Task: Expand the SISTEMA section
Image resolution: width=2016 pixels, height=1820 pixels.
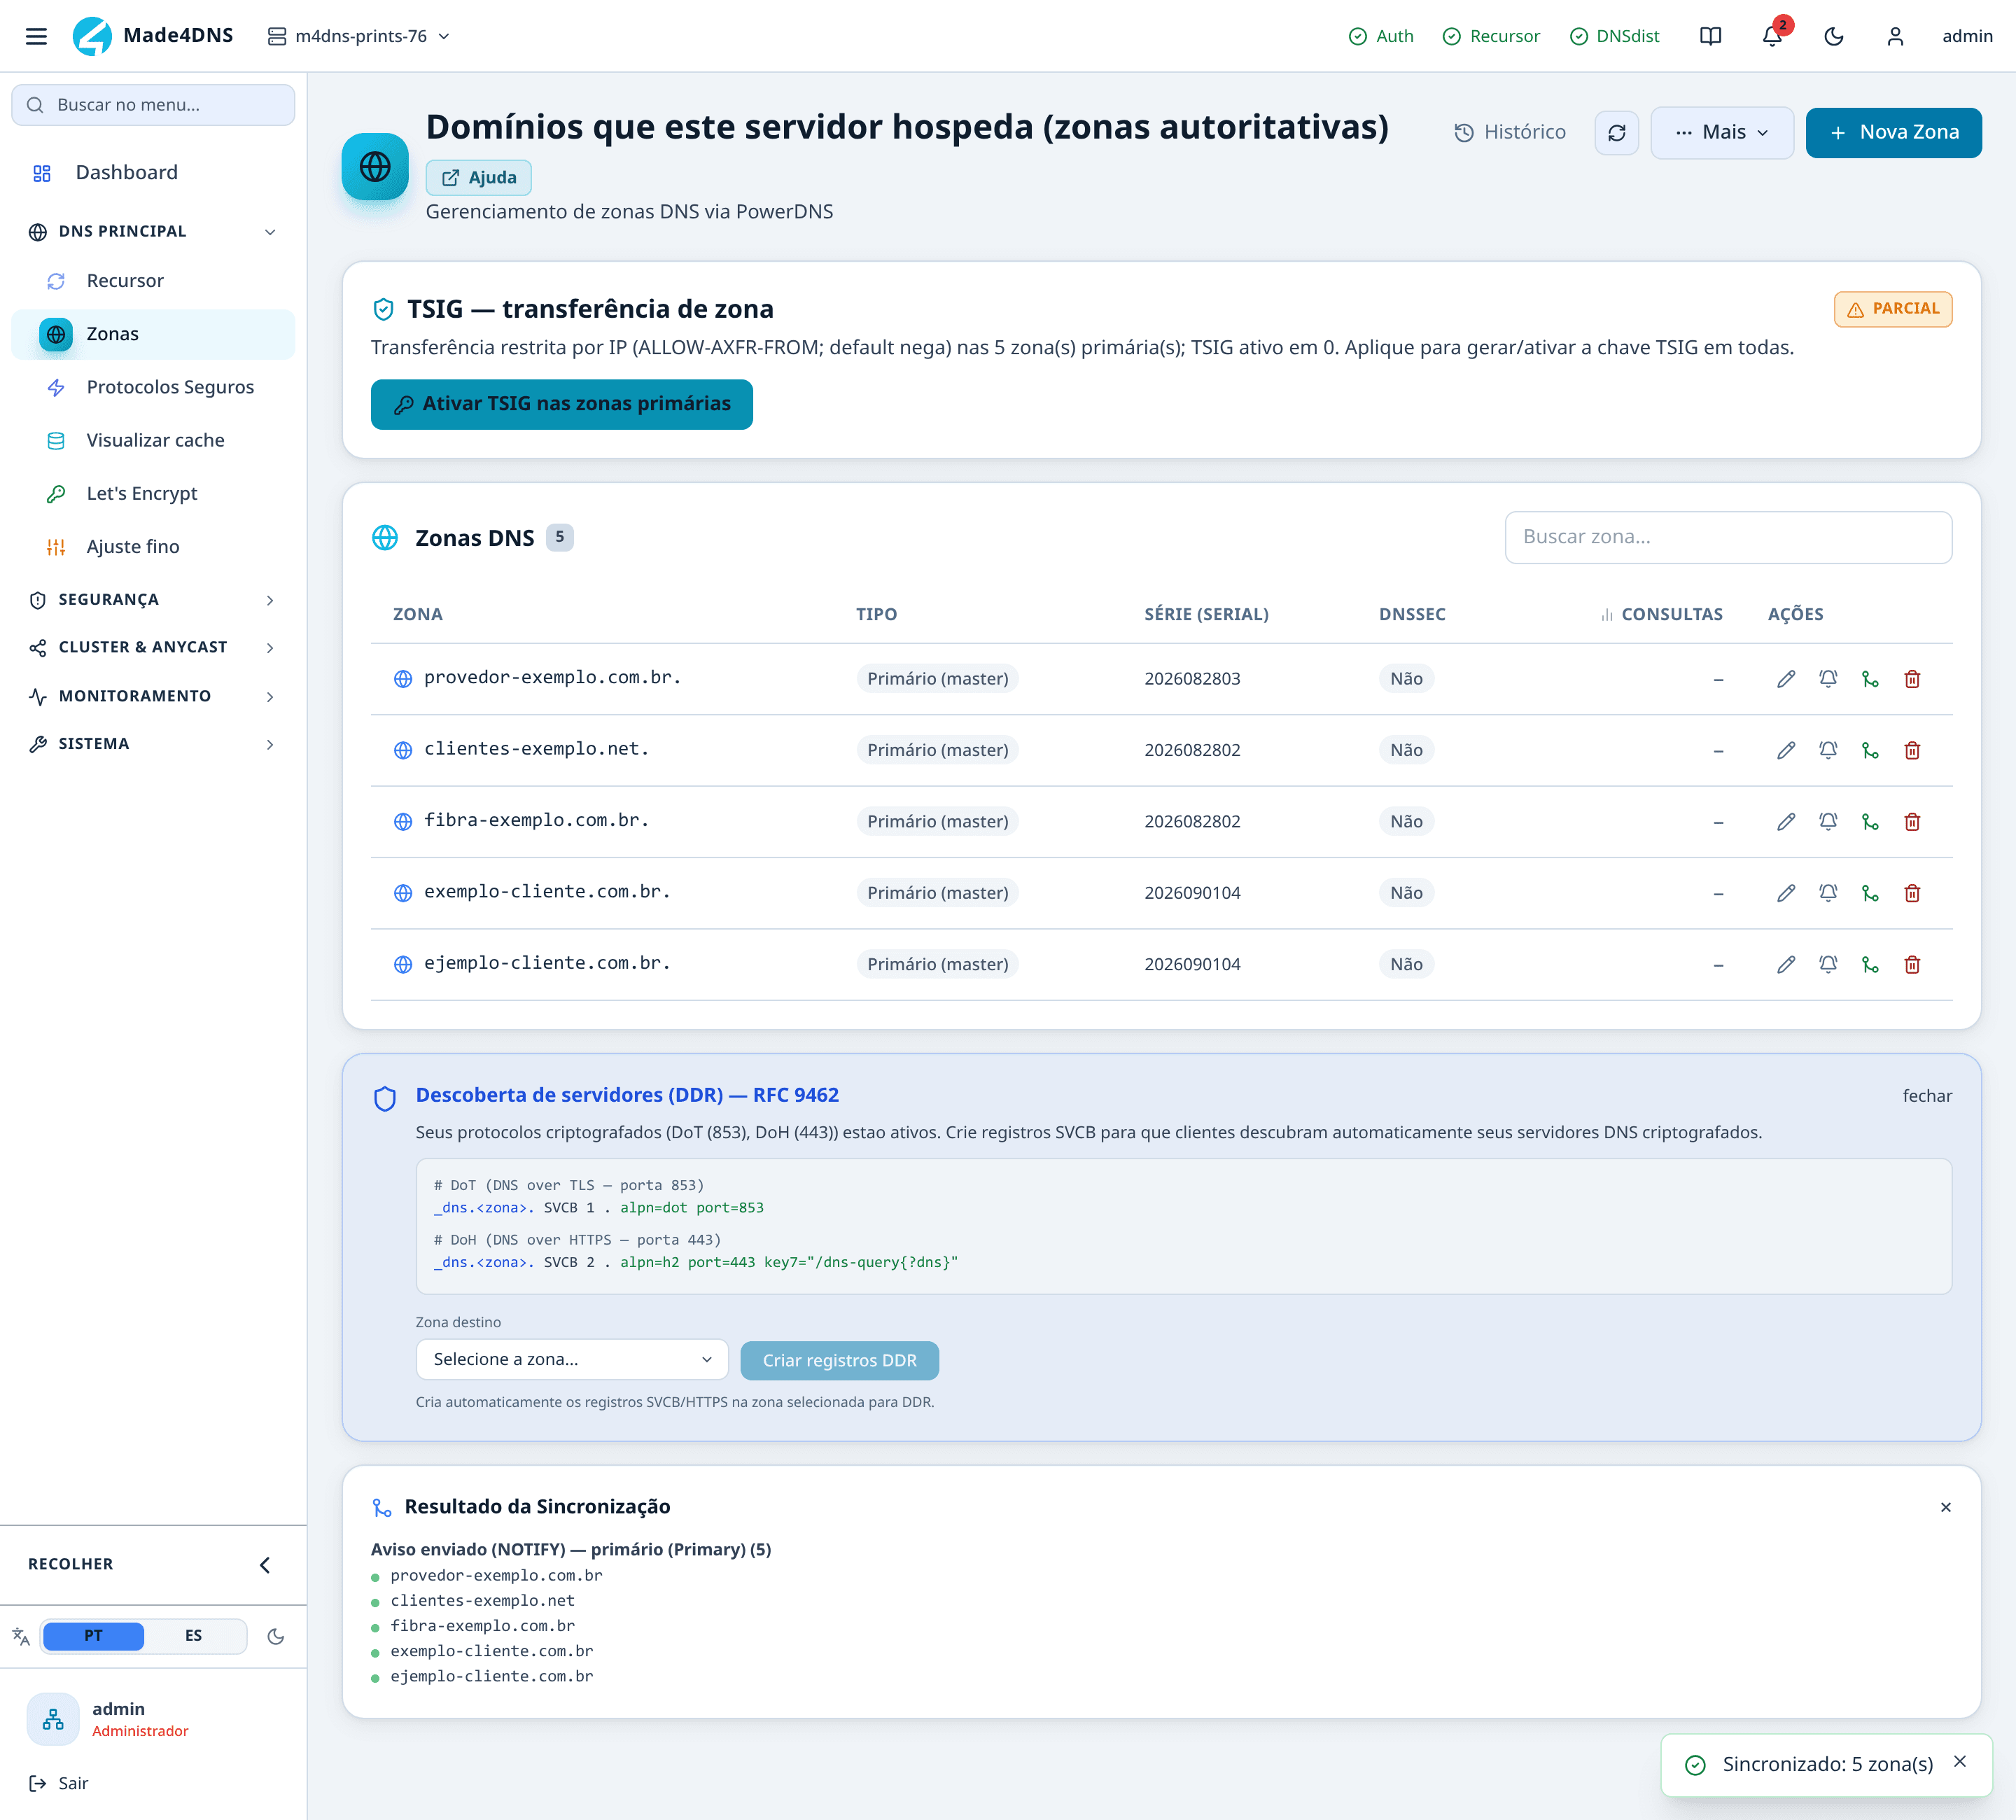Action: click(x=153, y=744)
